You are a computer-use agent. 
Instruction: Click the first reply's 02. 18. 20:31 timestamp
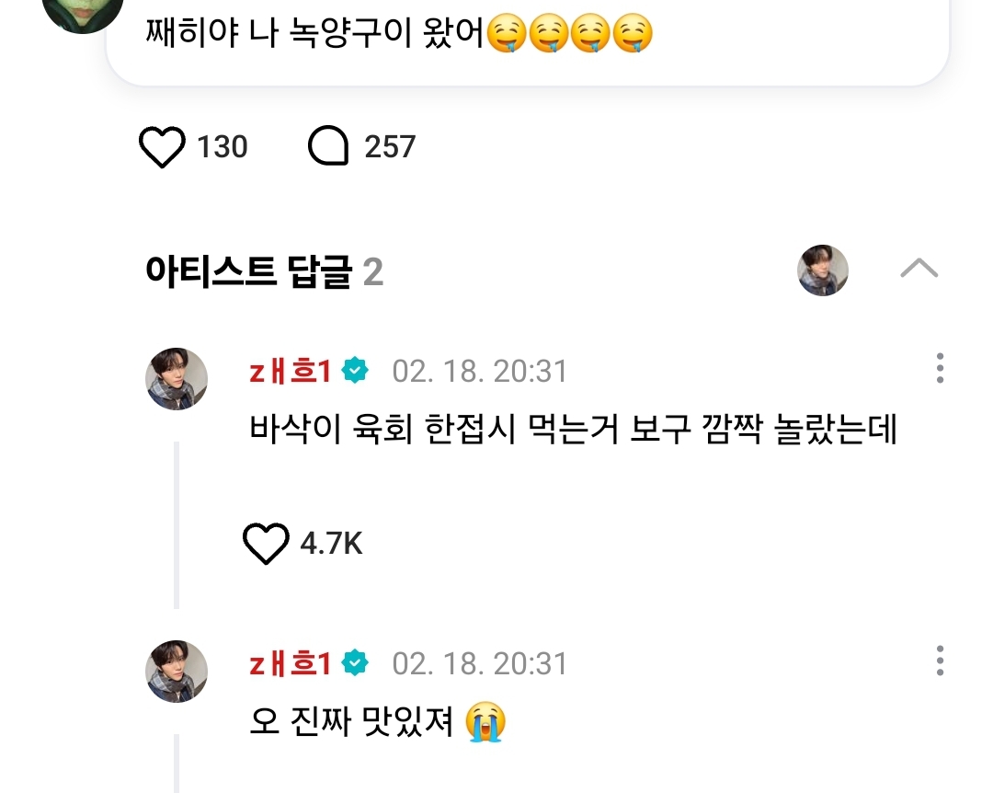click(x=480, y=371)
